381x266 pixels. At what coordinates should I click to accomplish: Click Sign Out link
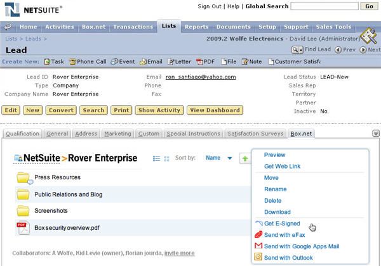210,6
